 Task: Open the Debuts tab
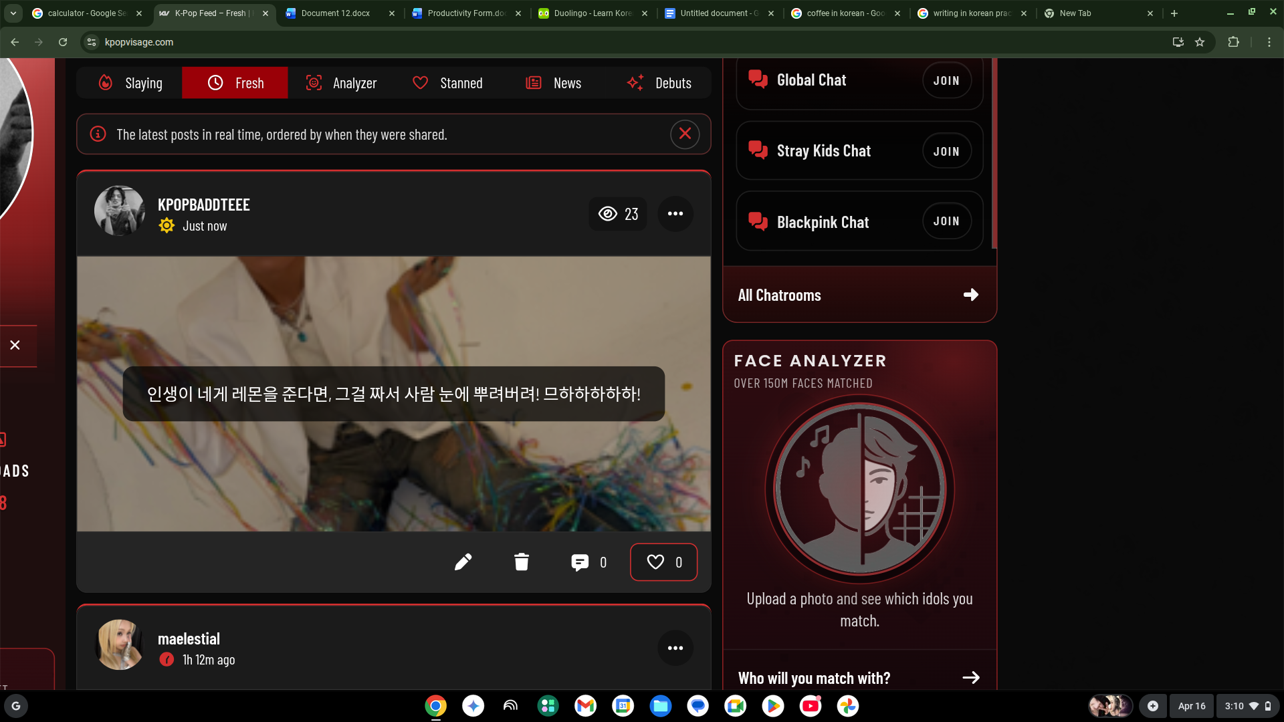tap(659, 83)
